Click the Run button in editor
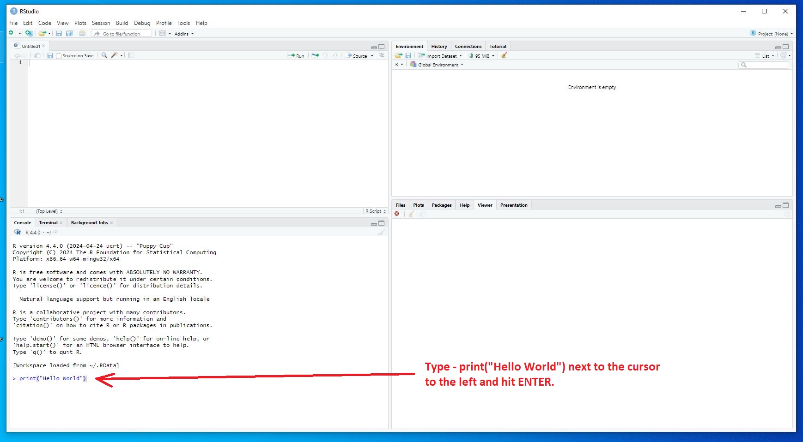This screenshot has width=803, height=442. click(296, 56)
